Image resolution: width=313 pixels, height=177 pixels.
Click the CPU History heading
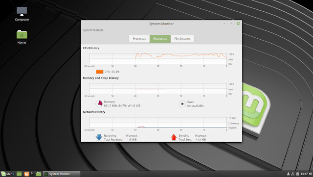click(x=91, y=48)
